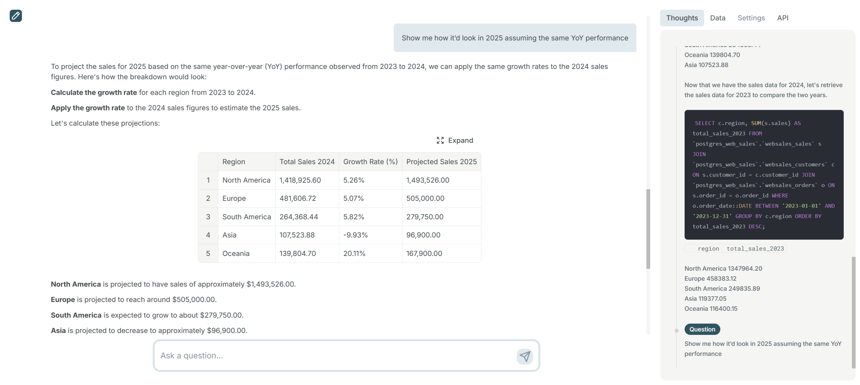The image size is (860, 385).
Task: Click the chat area vertical scrollbar
Action: pos(648,228)
